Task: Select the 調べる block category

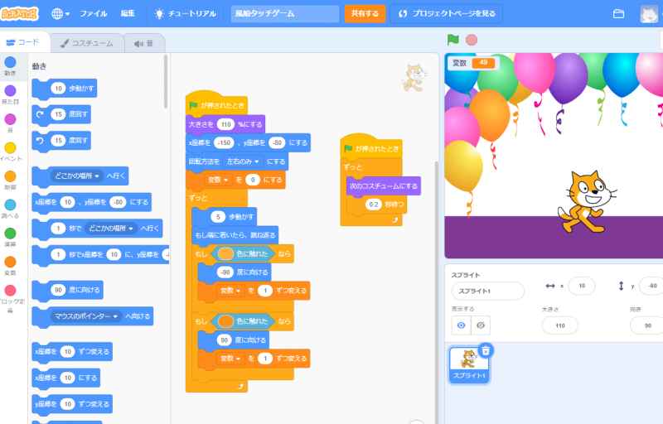Action: click(x=10, y=208)
